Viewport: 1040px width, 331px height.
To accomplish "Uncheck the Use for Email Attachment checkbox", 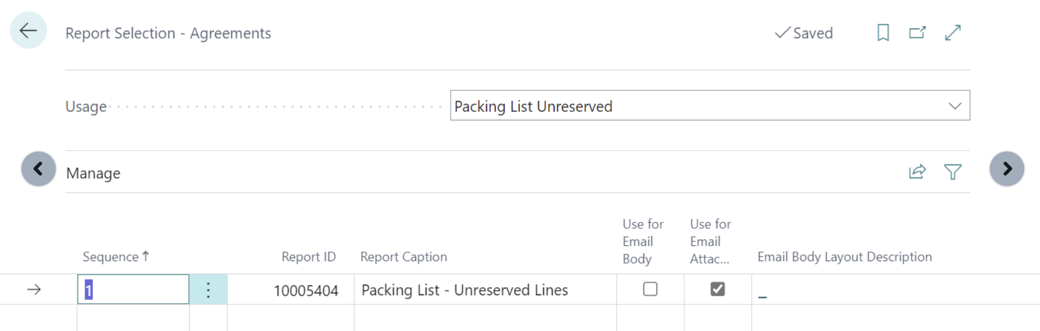I will tap(717, 289).
